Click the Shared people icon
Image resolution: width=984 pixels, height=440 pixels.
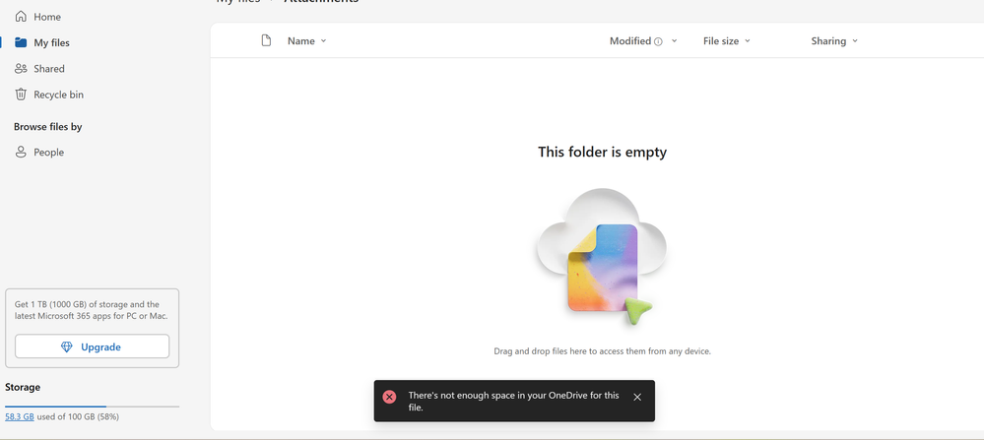point(21,69)
